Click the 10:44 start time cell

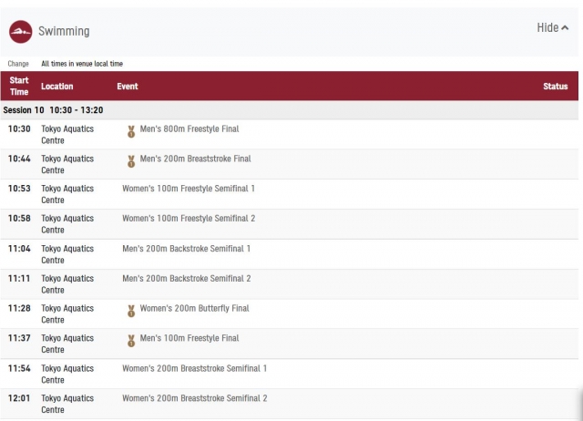19,159
